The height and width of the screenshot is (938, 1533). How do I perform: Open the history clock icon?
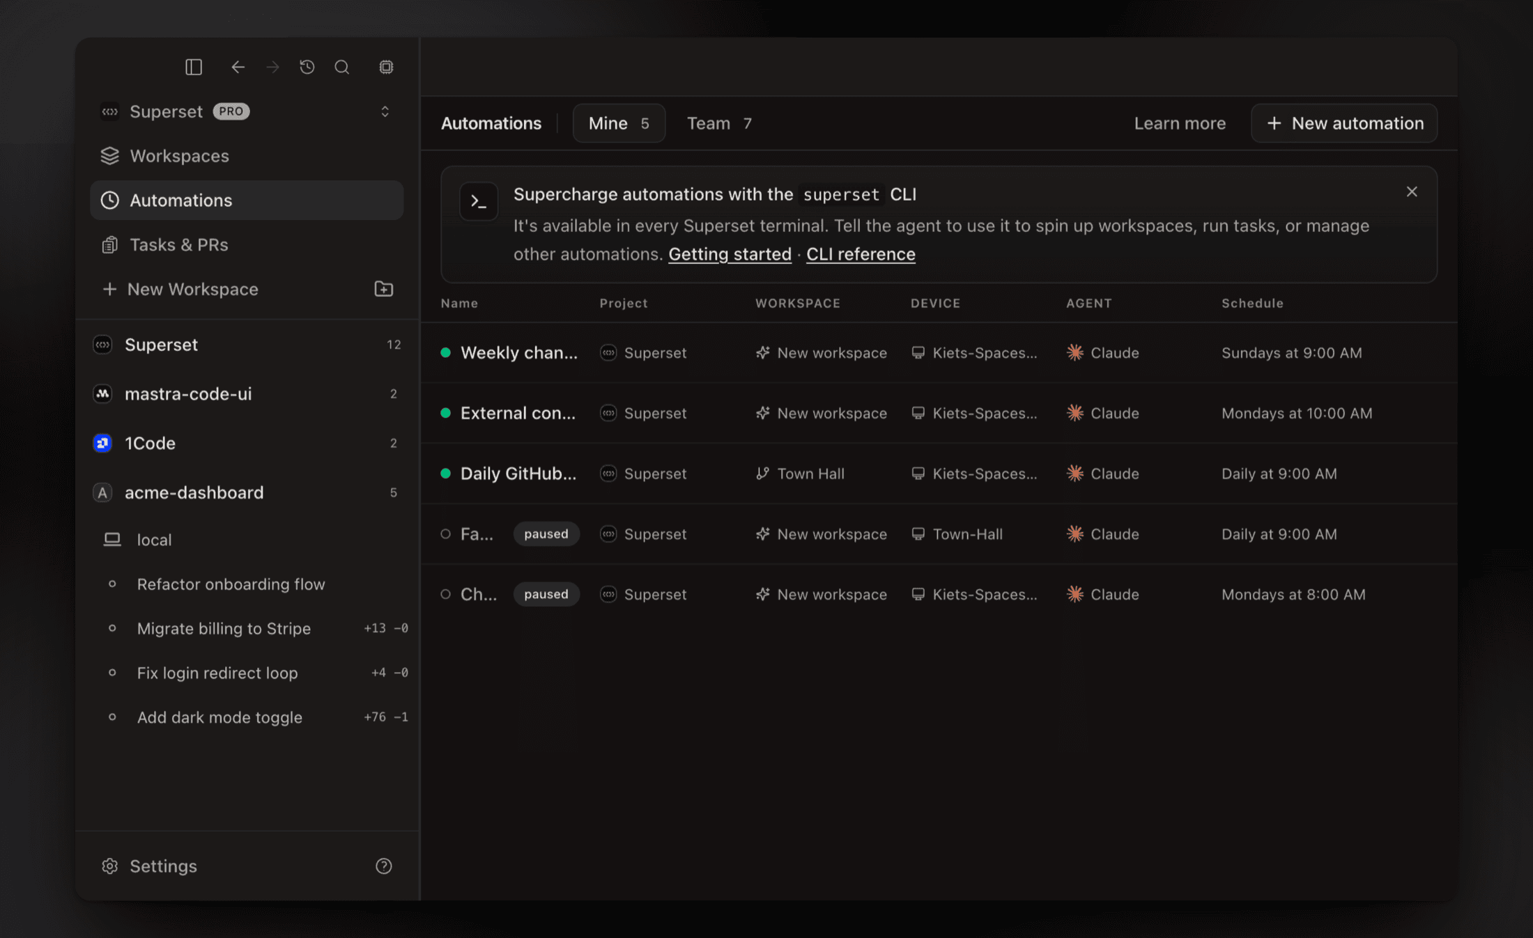tap(307, 67)
